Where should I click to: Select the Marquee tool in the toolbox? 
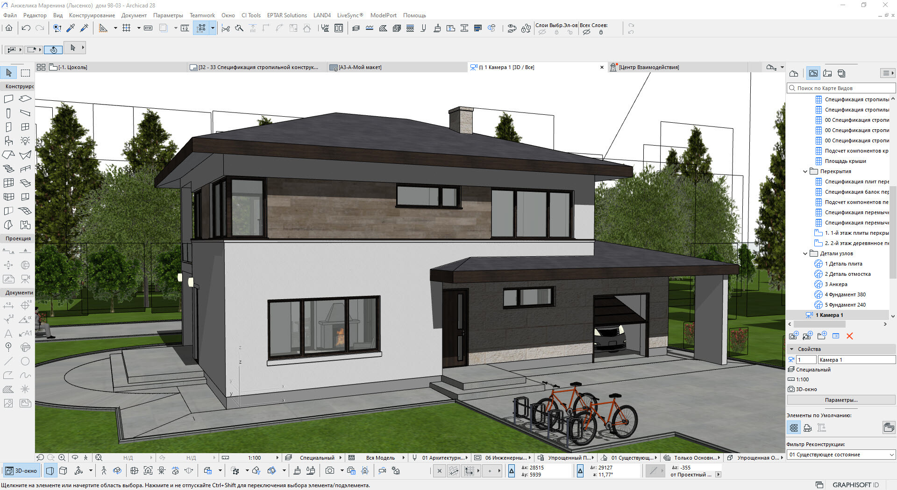[25, 73]
